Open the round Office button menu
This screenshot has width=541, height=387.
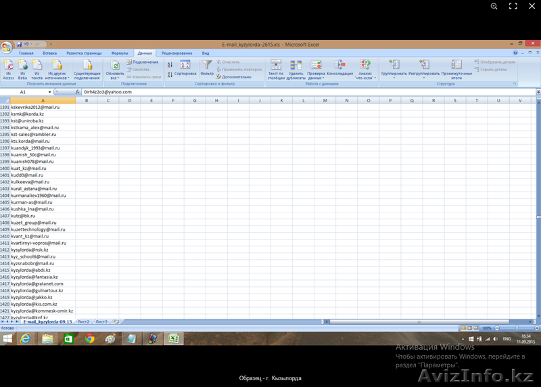click(6, 47)
